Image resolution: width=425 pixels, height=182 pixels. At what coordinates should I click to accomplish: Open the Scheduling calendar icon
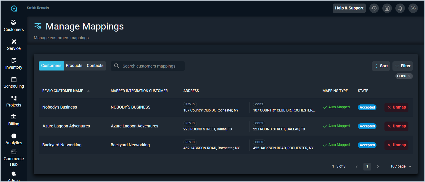coord(14,79)
